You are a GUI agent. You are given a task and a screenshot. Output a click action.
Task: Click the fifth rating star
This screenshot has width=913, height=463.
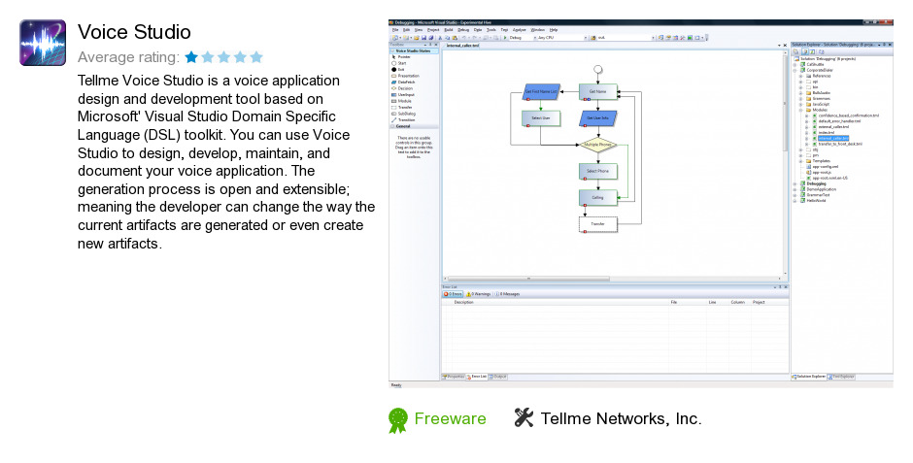[x=256, y=57]
